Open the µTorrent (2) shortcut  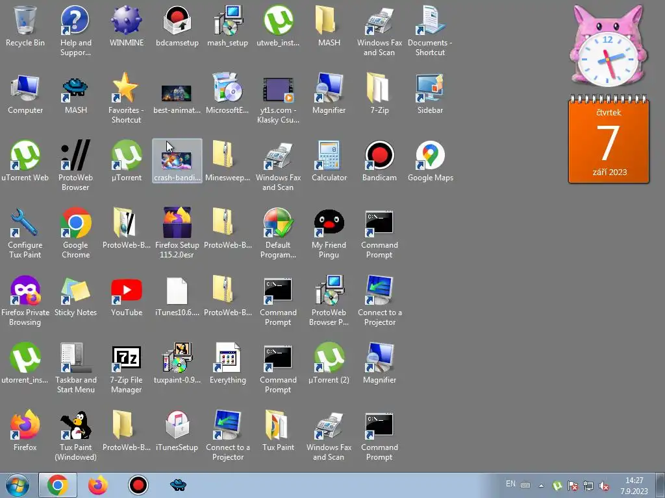(x=329, y=362)
